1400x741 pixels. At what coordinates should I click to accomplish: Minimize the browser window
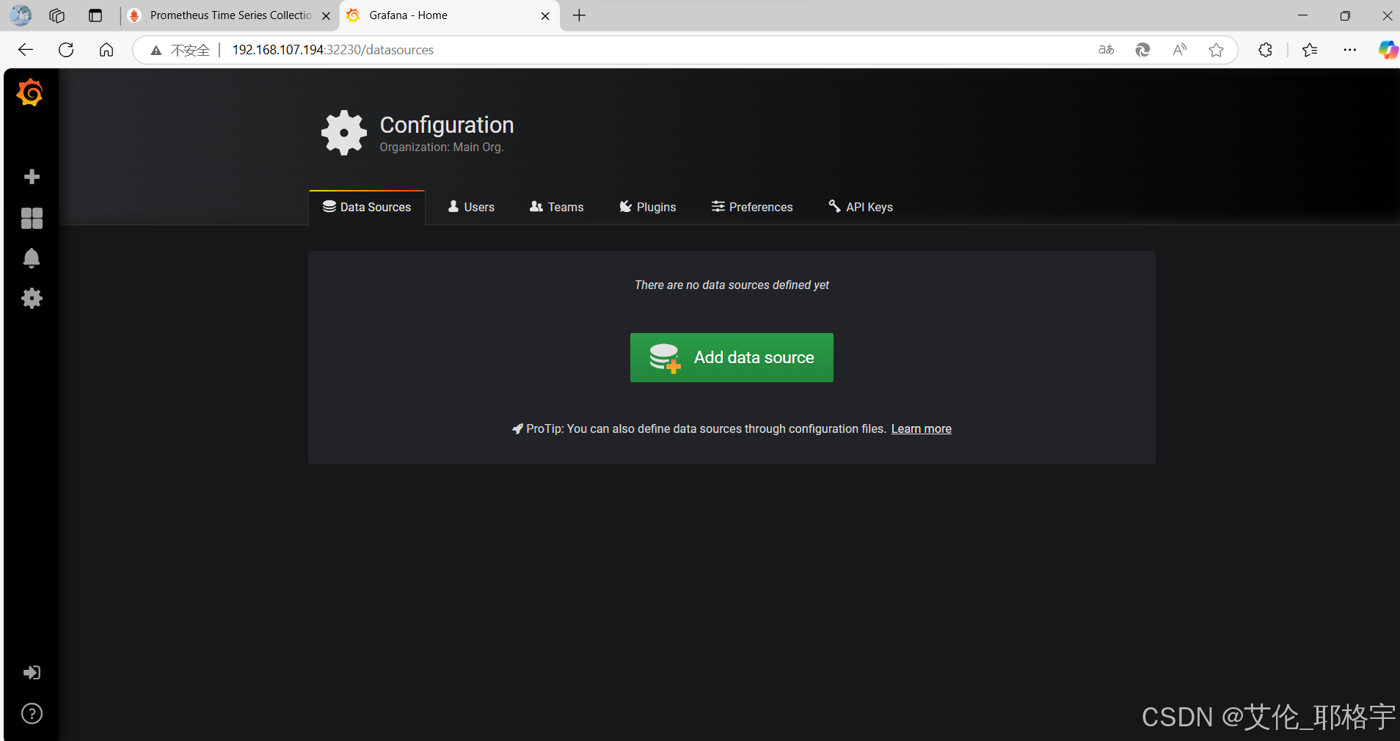(1302, 15)
